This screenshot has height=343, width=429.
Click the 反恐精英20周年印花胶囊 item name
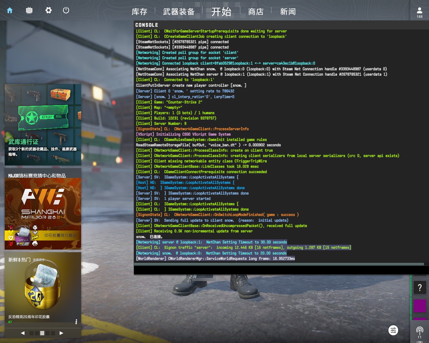[29, 317]
